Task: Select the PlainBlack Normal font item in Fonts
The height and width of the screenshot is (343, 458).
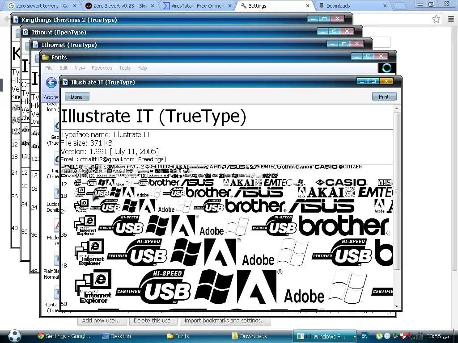Action: 51,267
